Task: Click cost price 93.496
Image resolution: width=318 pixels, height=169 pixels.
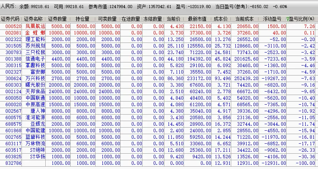Action: [x=223, y=79]
